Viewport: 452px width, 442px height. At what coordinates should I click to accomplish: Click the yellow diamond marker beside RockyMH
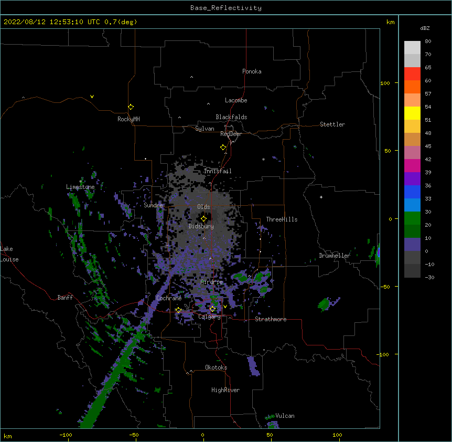131,107
